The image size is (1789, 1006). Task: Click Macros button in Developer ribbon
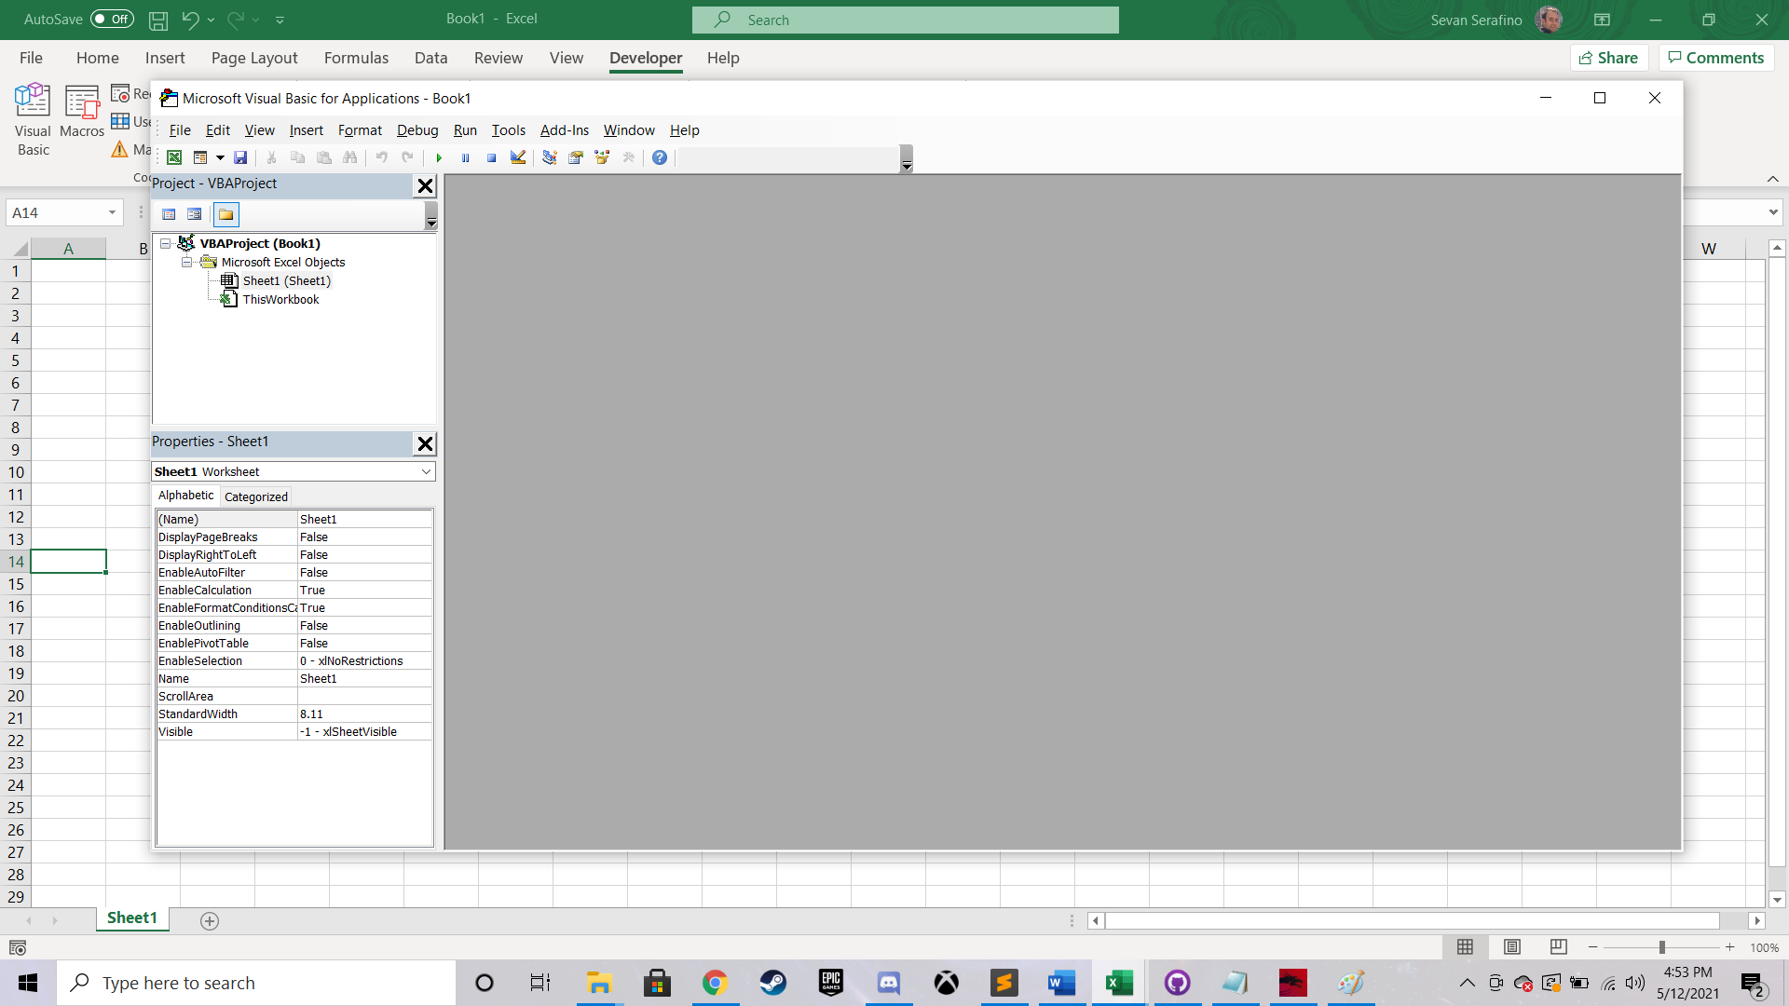tap(82, 112)
